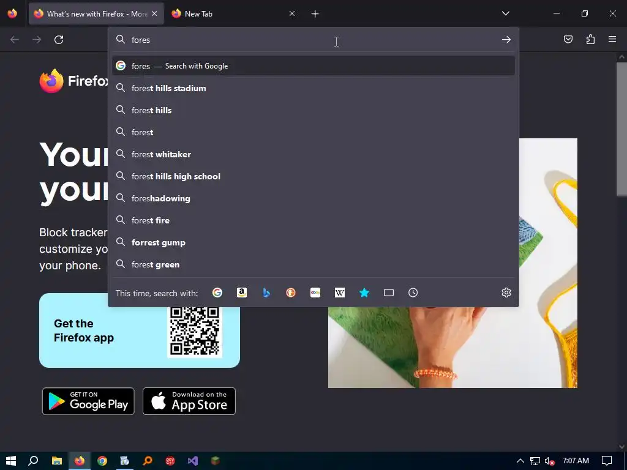The image size is (627, 470).
Task: Open Windows taskbar search
Action: coord(33,461)
